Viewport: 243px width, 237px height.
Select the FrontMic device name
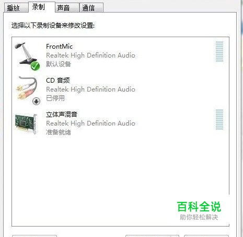click(x=59, y=47)
